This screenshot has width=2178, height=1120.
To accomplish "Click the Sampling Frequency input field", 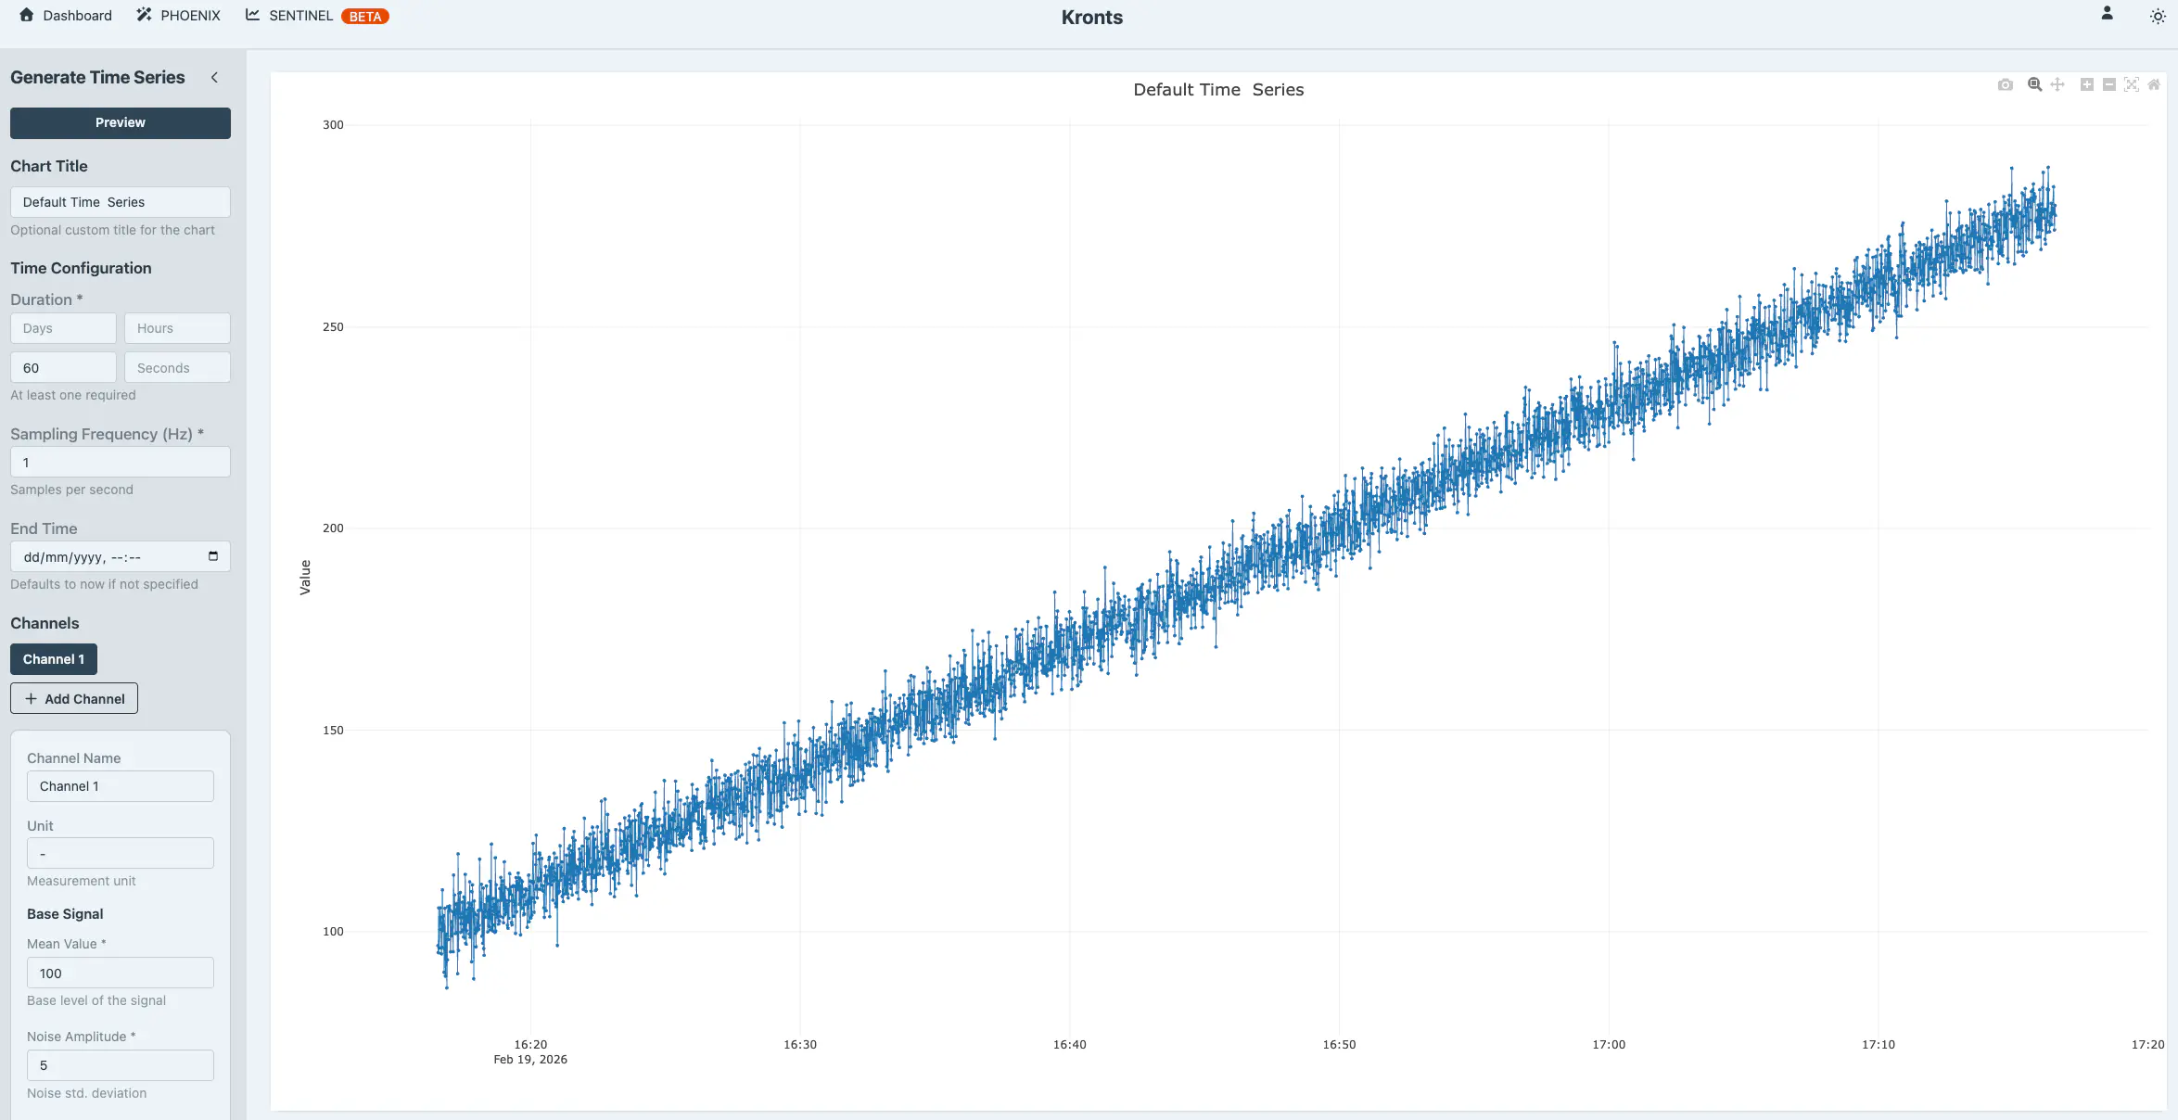I will click(x=120, y=462).
